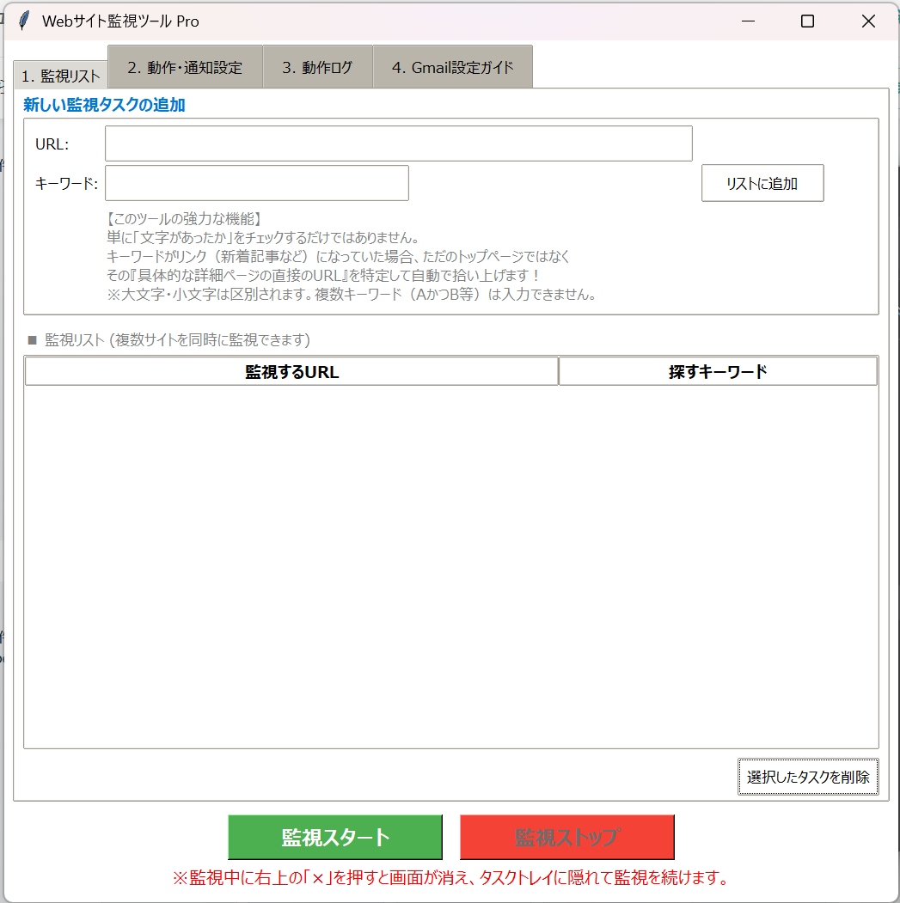This screenshot has height=903, width=900.
Task: Open the 3. 動作ログ tab
Action: (x=317, y=67)
